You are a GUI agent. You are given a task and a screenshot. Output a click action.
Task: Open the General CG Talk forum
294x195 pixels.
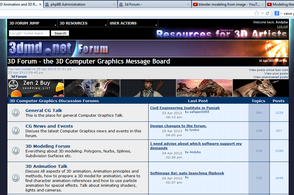tap(44, 110)
